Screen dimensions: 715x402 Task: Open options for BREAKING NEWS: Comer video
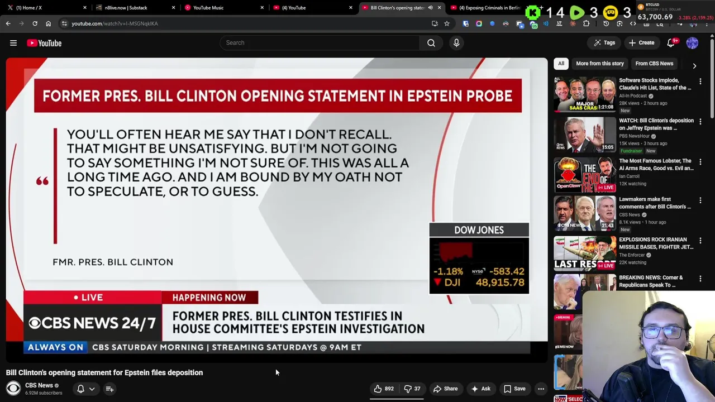click(700, 279)
